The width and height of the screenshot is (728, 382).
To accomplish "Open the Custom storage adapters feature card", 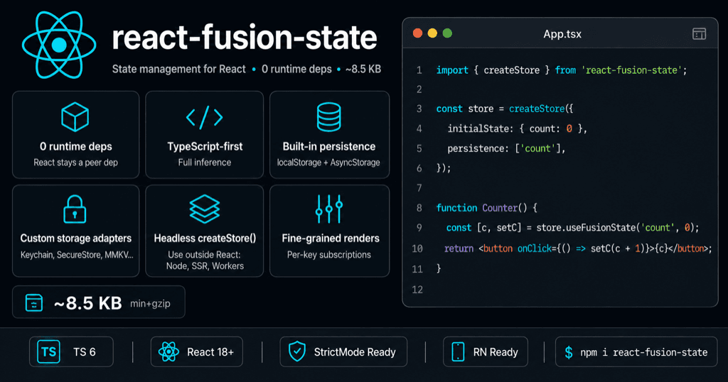I will click(75, 231).
